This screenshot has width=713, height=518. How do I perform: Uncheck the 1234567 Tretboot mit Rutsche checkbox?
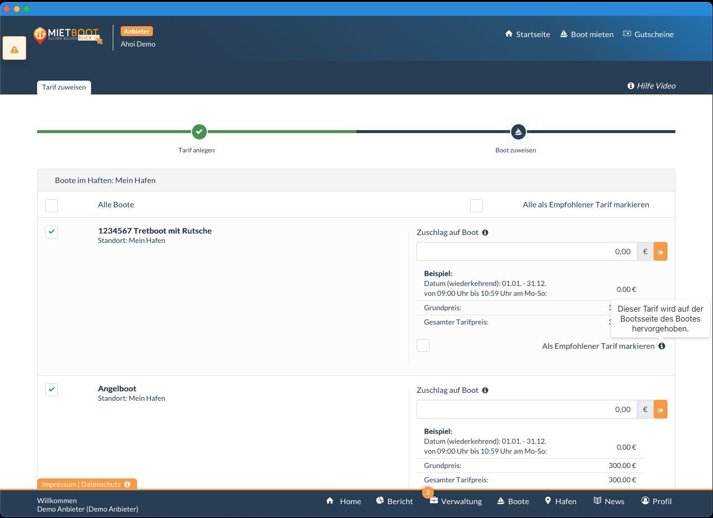tap(51, 232)
